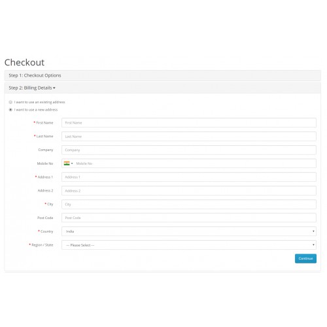Image resolution: width=327 pixels, height=327 pixels.
Task: Click the caret arrow beside Billing Details
Action: pos(54,88)
